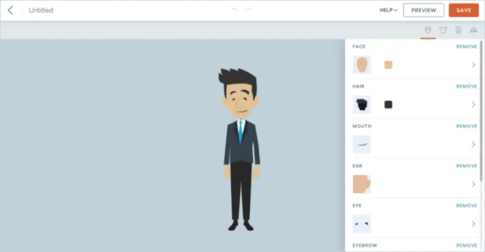Click the panel's vertical scrollbar

pos(481,110)
